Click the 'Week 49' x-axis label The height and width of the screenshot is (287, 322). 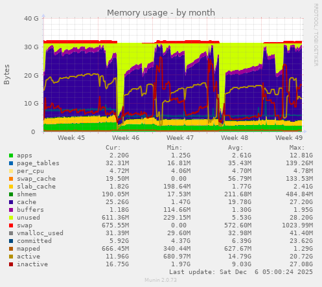[289, 137]
